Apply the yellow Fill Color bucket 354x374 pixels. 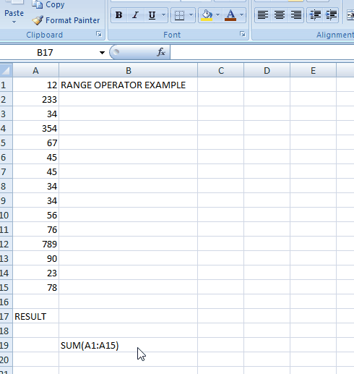click(x=207, y=15)
